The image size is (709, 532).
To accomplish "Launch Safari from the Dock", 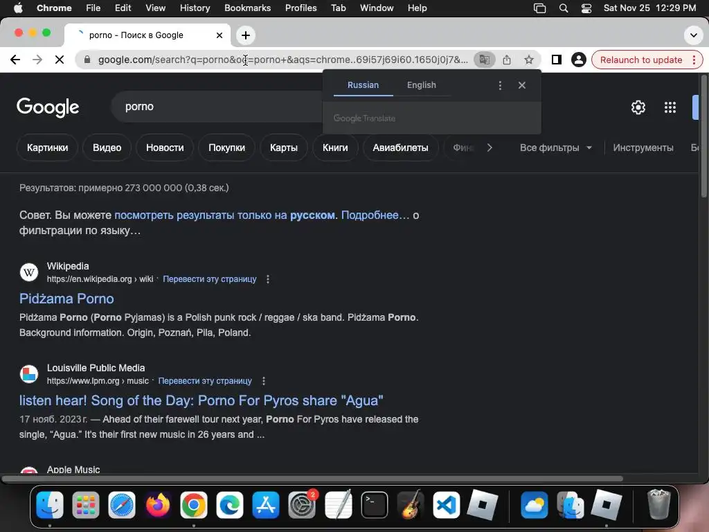I will 122,505.
